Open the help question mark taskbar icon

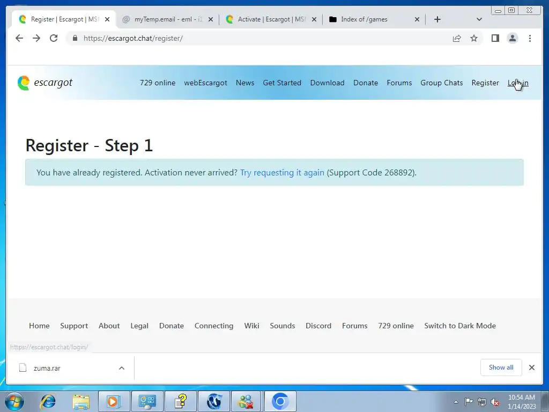pos(180,401)
